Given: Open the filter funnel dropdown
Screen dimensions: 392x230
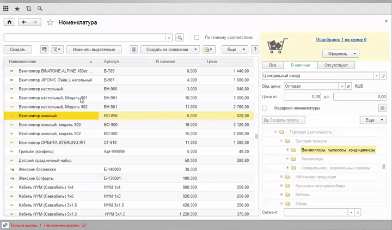Looking at the screenshot, I should [x=57, y=49].
